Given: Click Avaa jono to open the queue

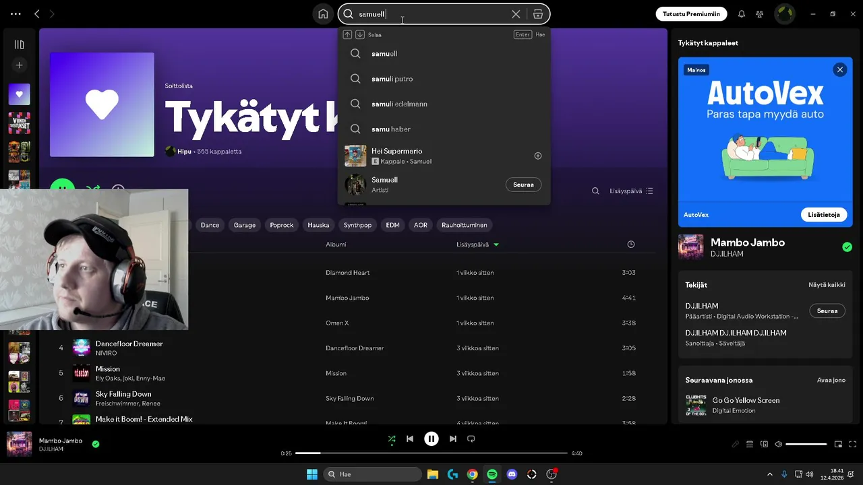Looking at the screenshot, I should click(x=831, y=380).
